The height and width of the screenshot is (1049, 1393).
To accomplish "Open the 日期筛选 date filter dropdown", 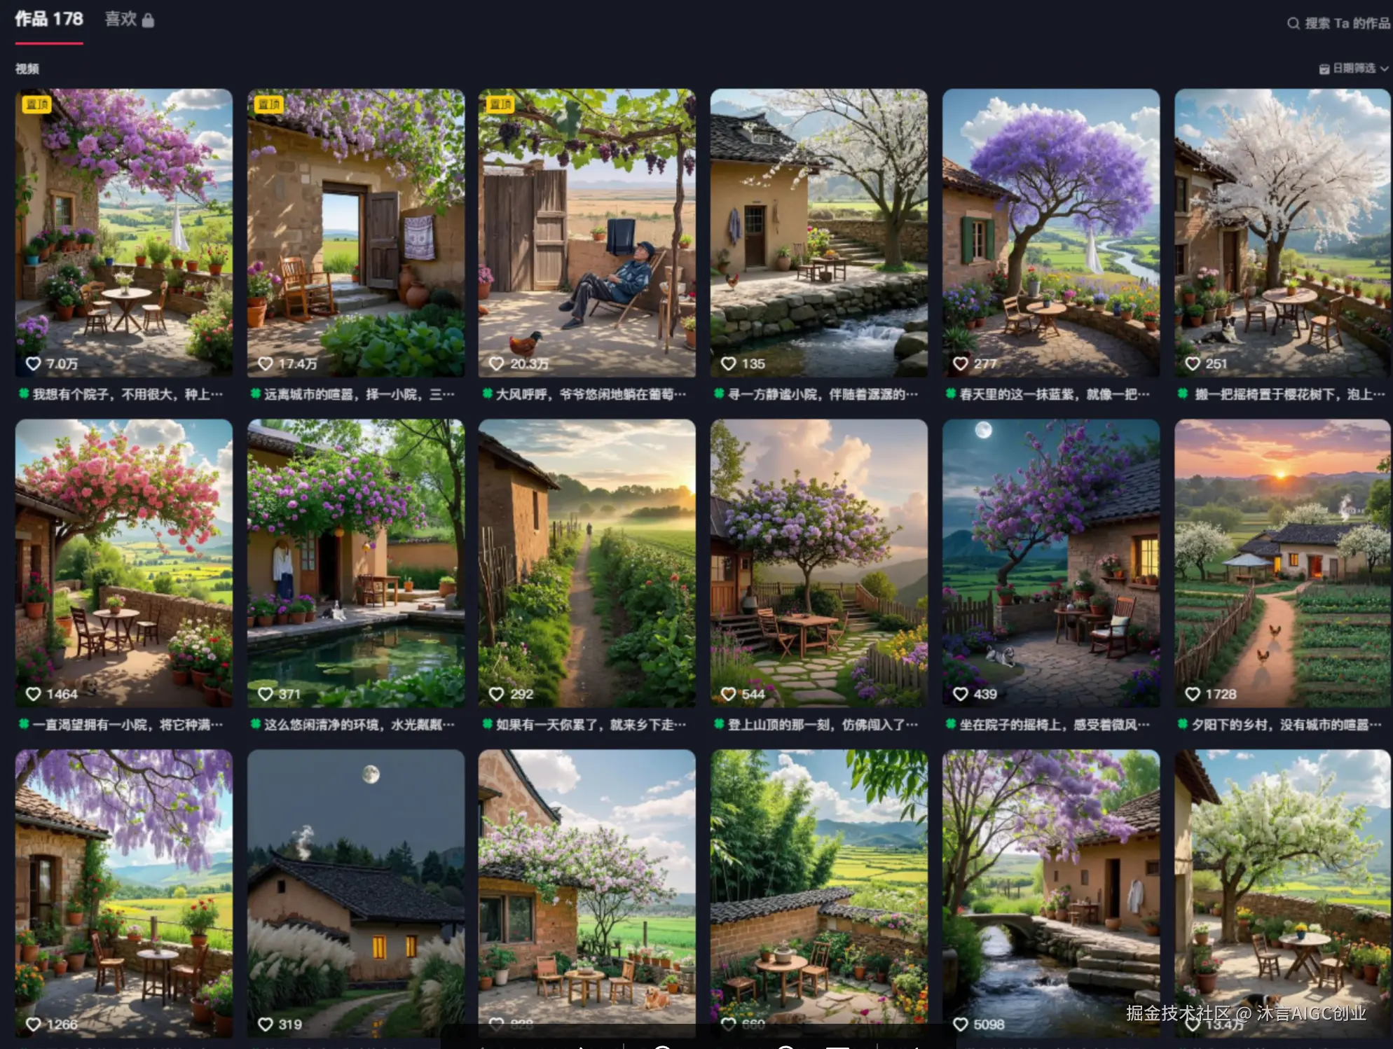I will [1354, 69].
